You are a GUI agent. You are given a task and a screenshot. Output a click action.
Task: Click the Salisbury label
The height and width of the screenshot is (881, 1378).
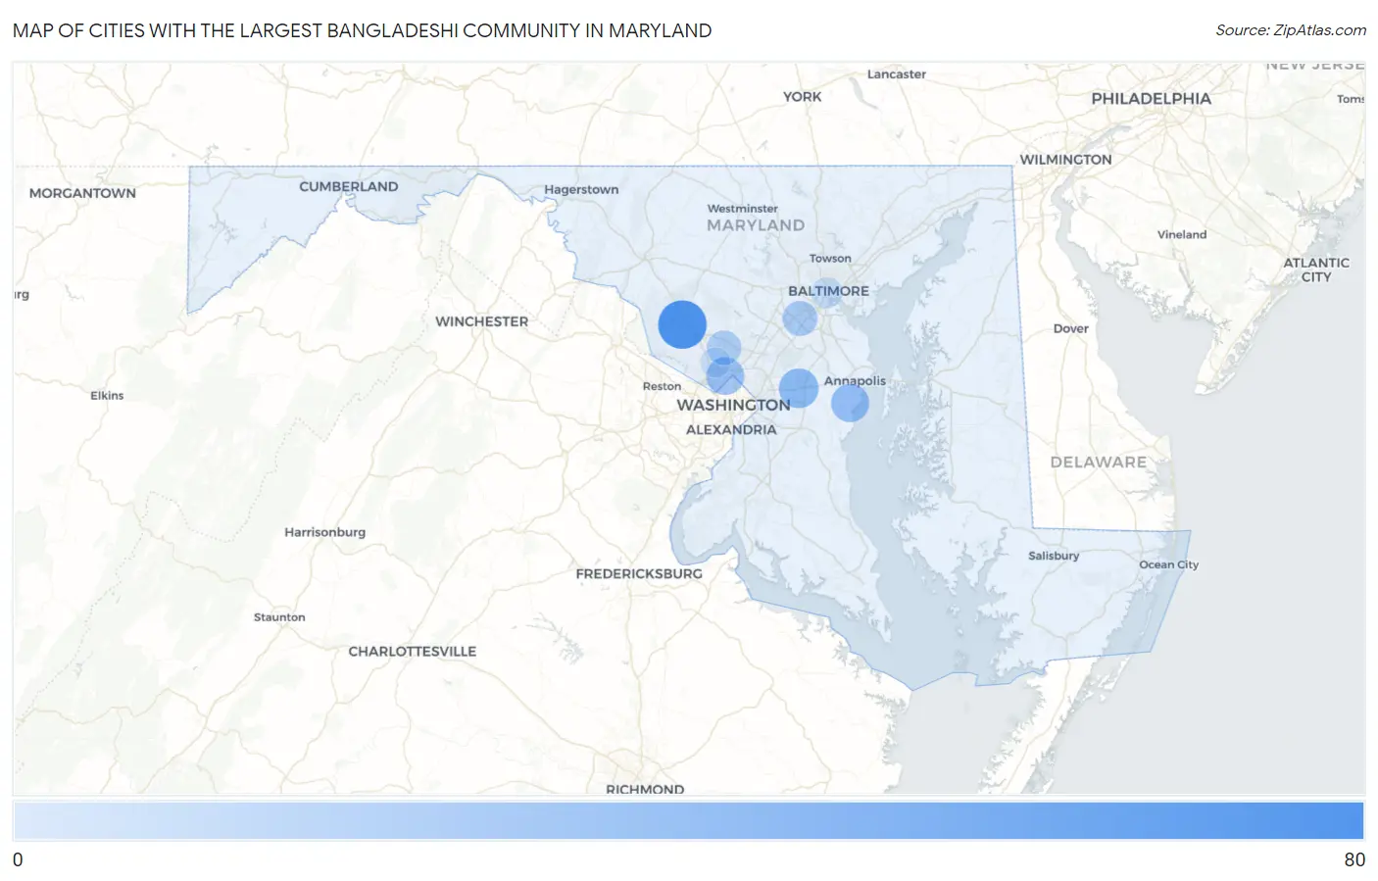tap(1054, 556)
